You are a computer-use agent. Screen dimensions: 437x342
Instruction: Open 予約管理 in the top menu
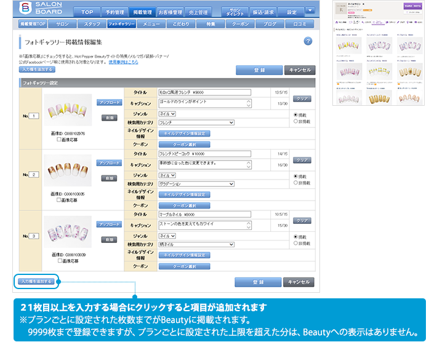click(x=114, y=12)
